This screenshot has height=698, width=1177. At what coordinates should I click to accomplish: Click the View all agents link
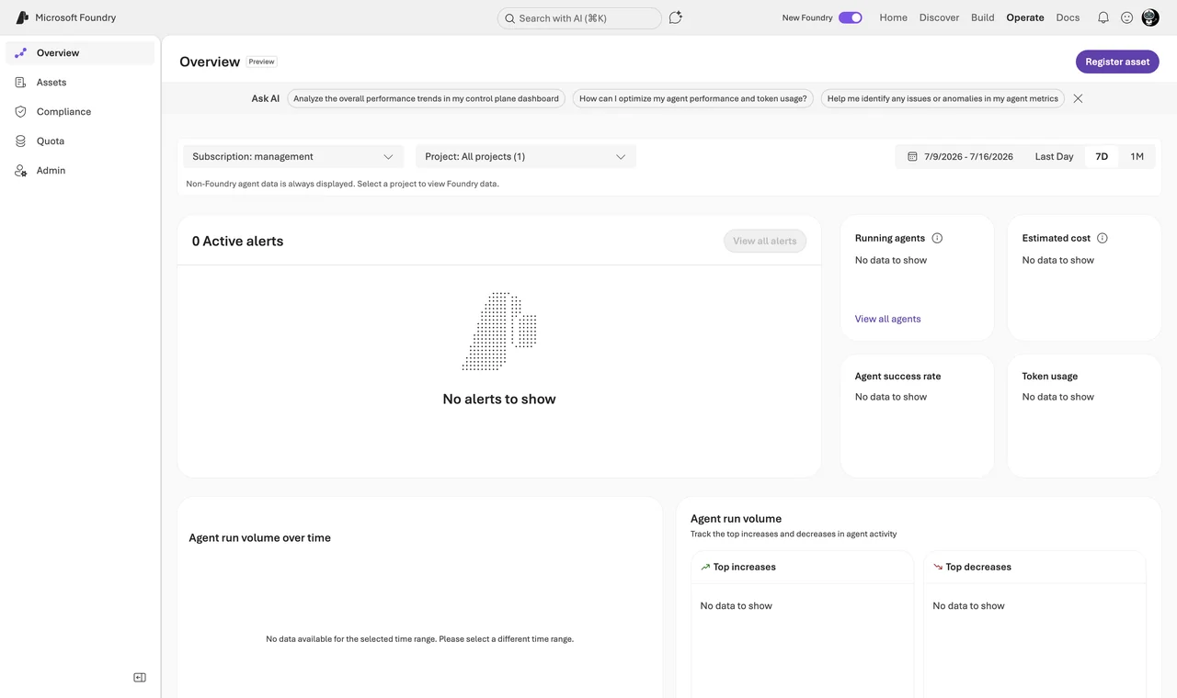(887, 319)
